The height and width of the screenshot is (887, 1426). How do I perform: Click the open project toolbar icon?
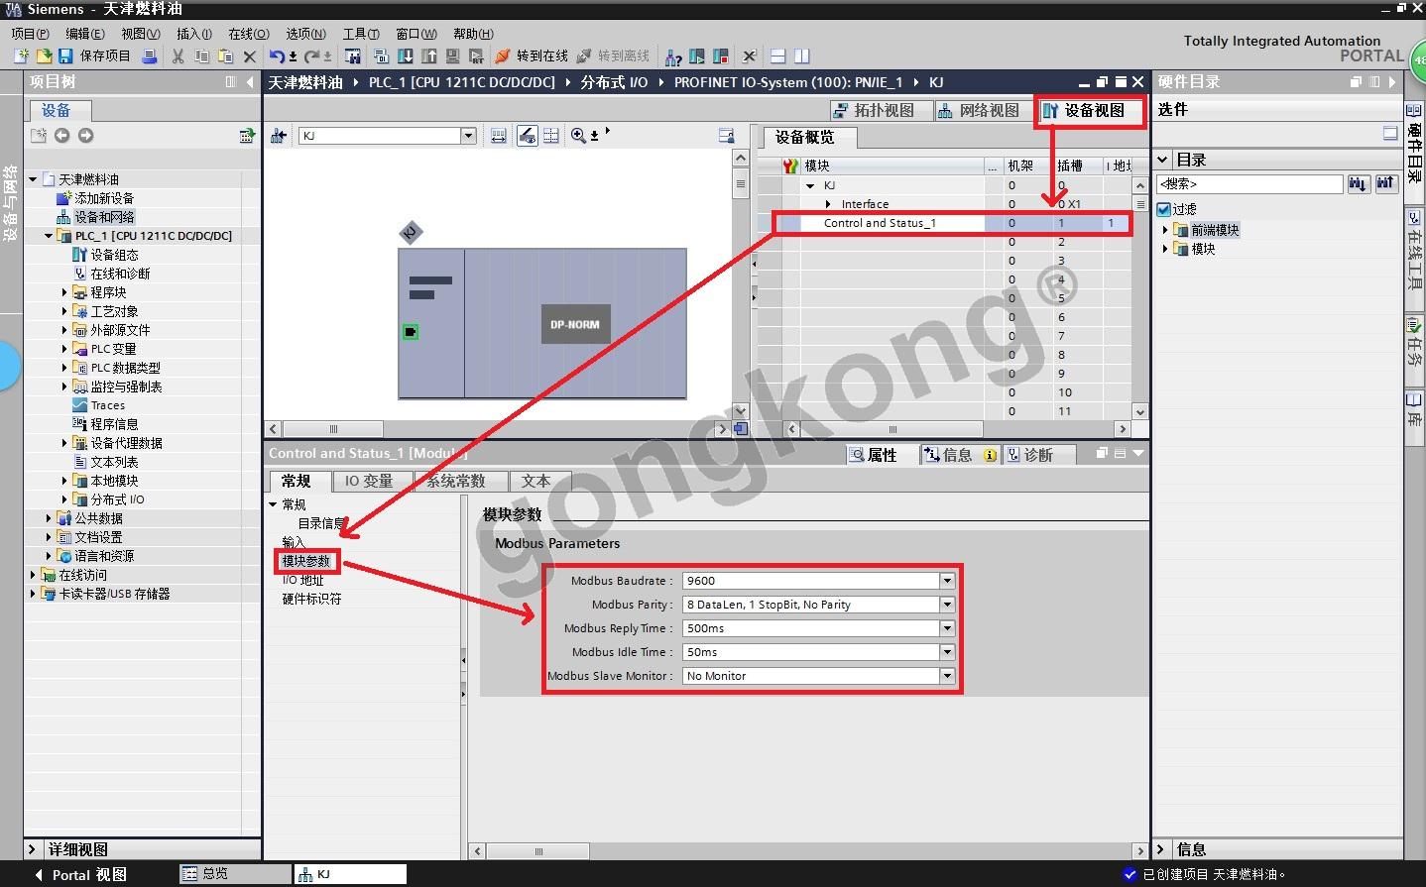pyautogui.click(x=44, y=56)
